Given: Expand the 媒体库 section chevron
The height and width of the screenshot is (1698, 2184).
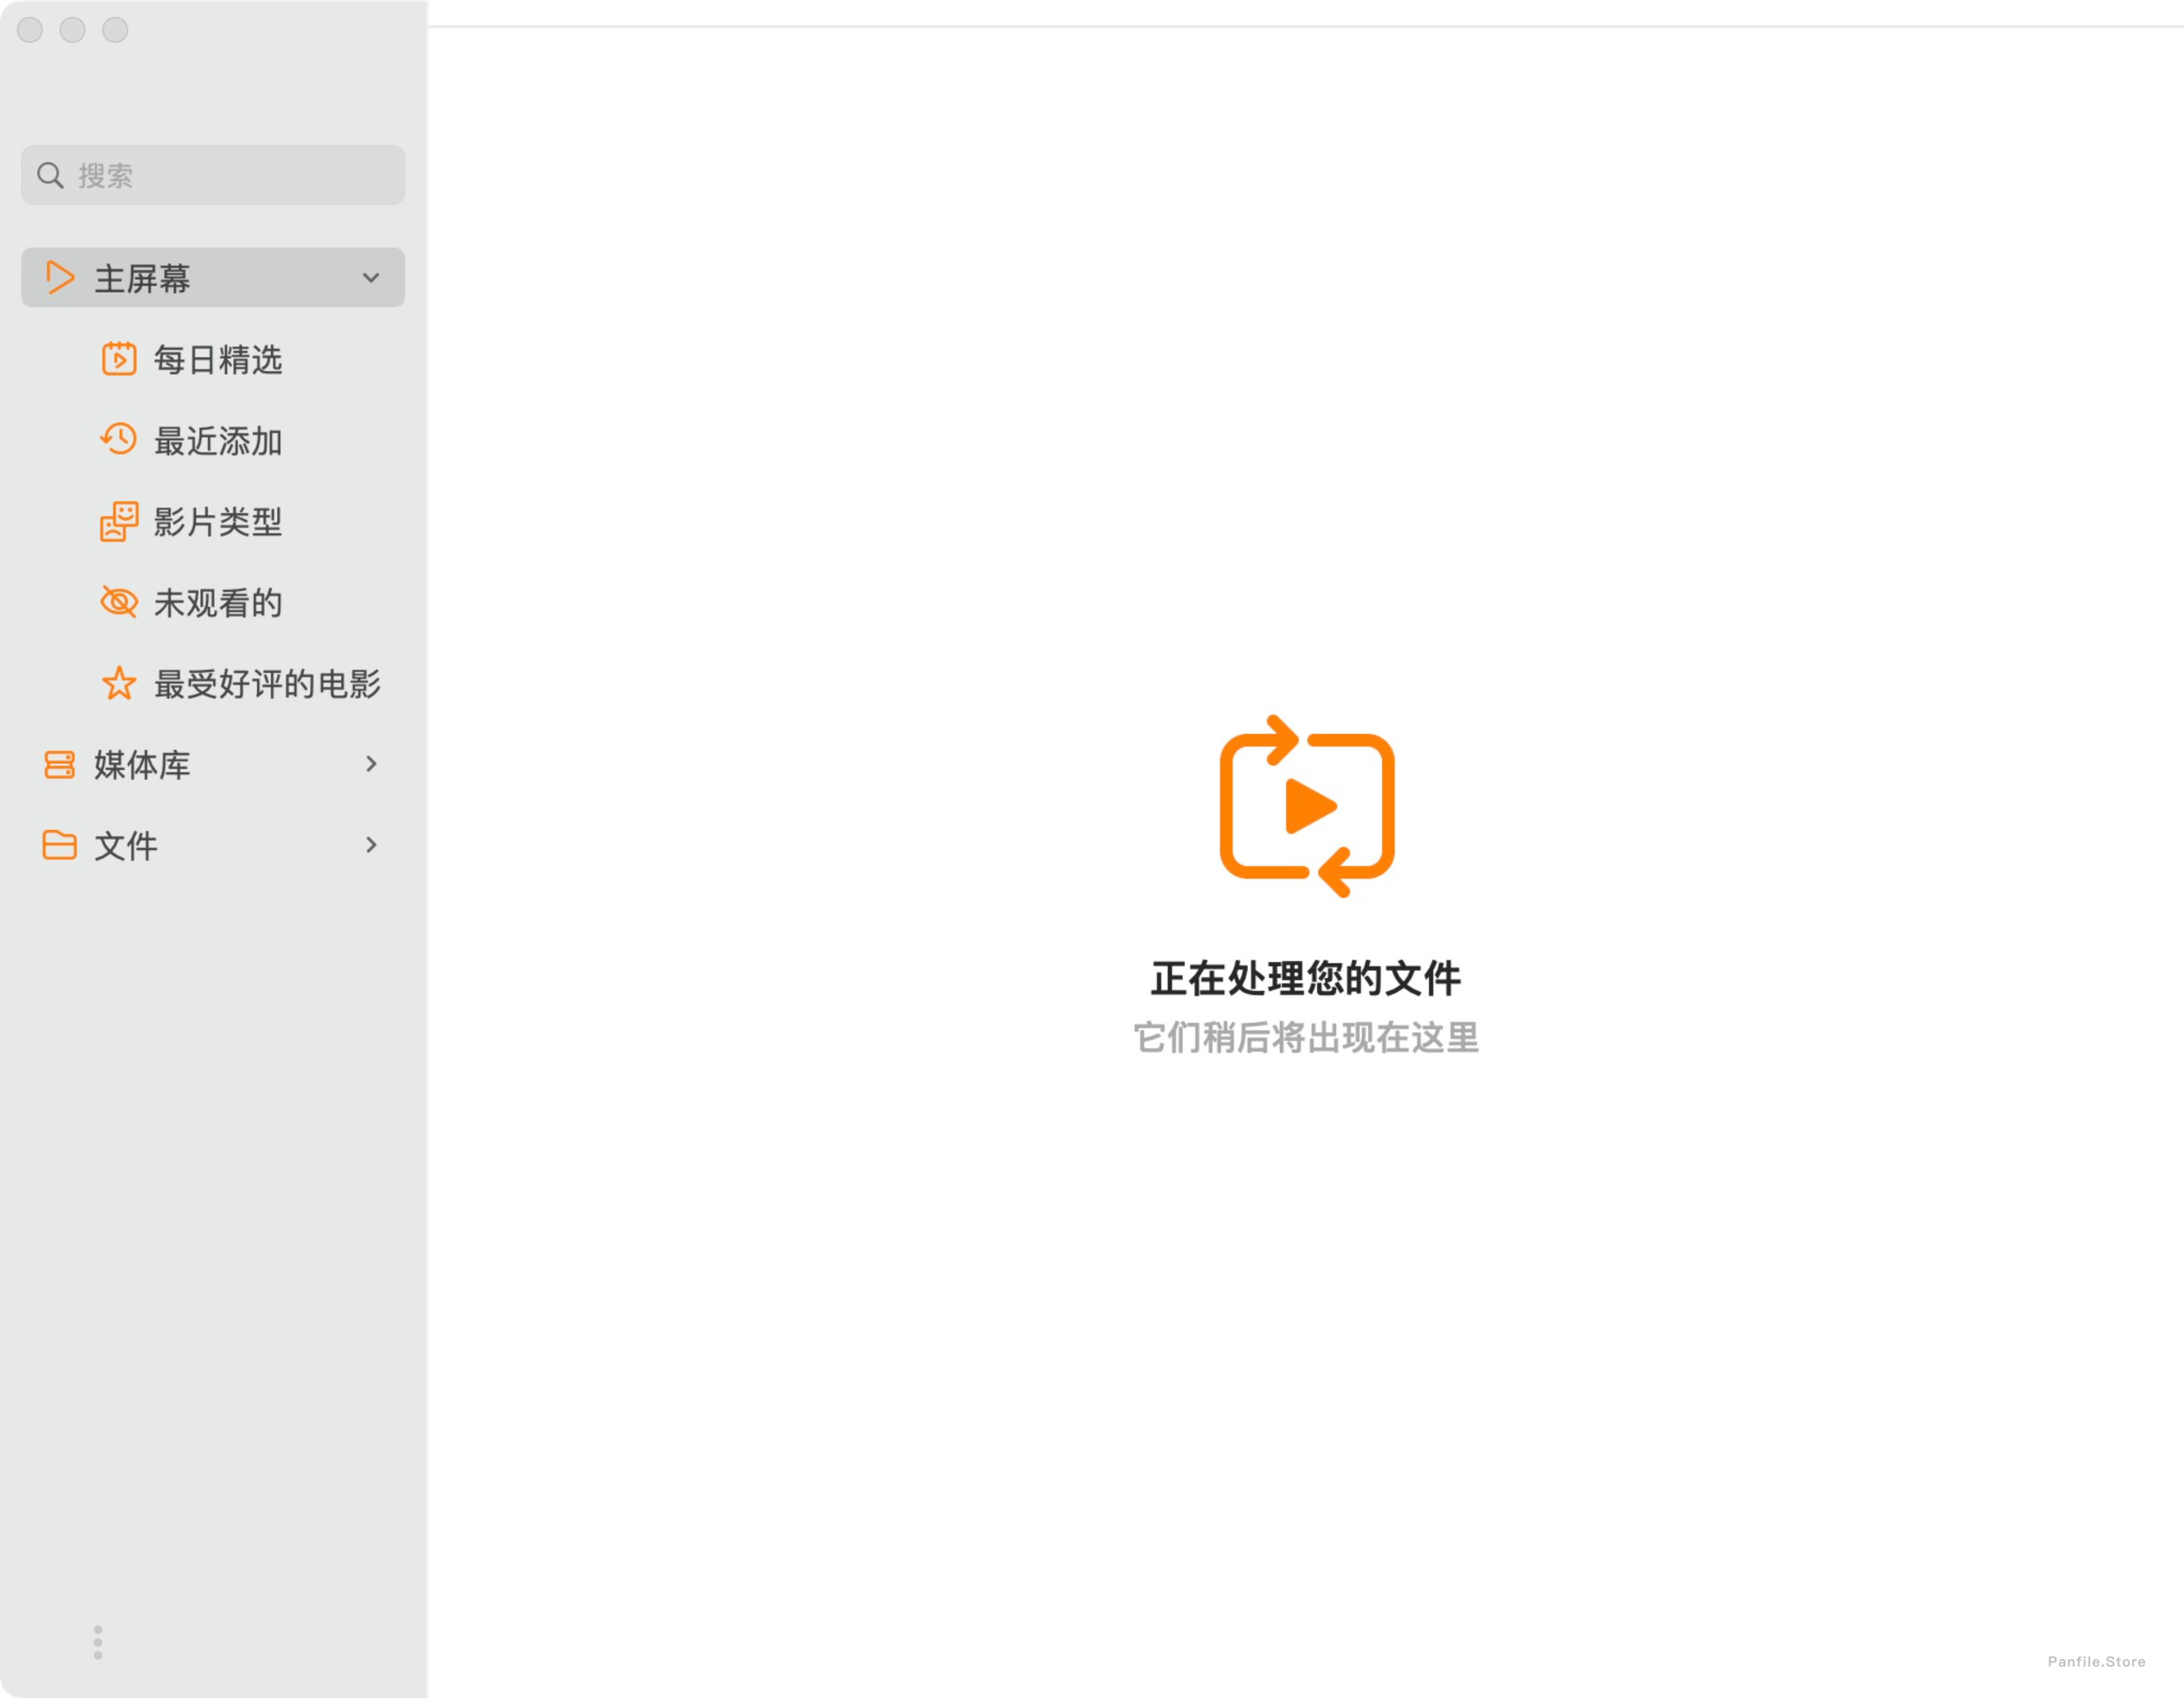Looking at the screenshot, I should coord(371,764).
